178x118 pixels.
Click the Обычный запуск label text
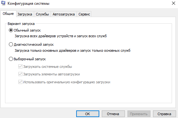point(27,30)
